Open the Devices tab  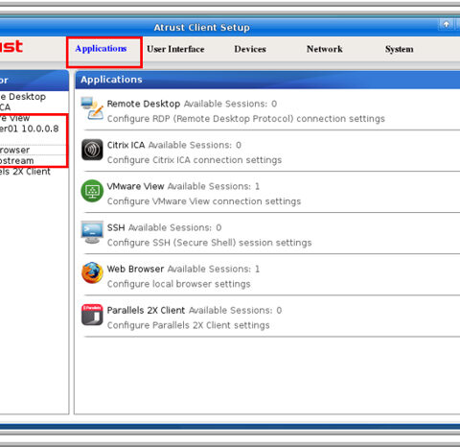pyautogui.click(x=250, y=49)
